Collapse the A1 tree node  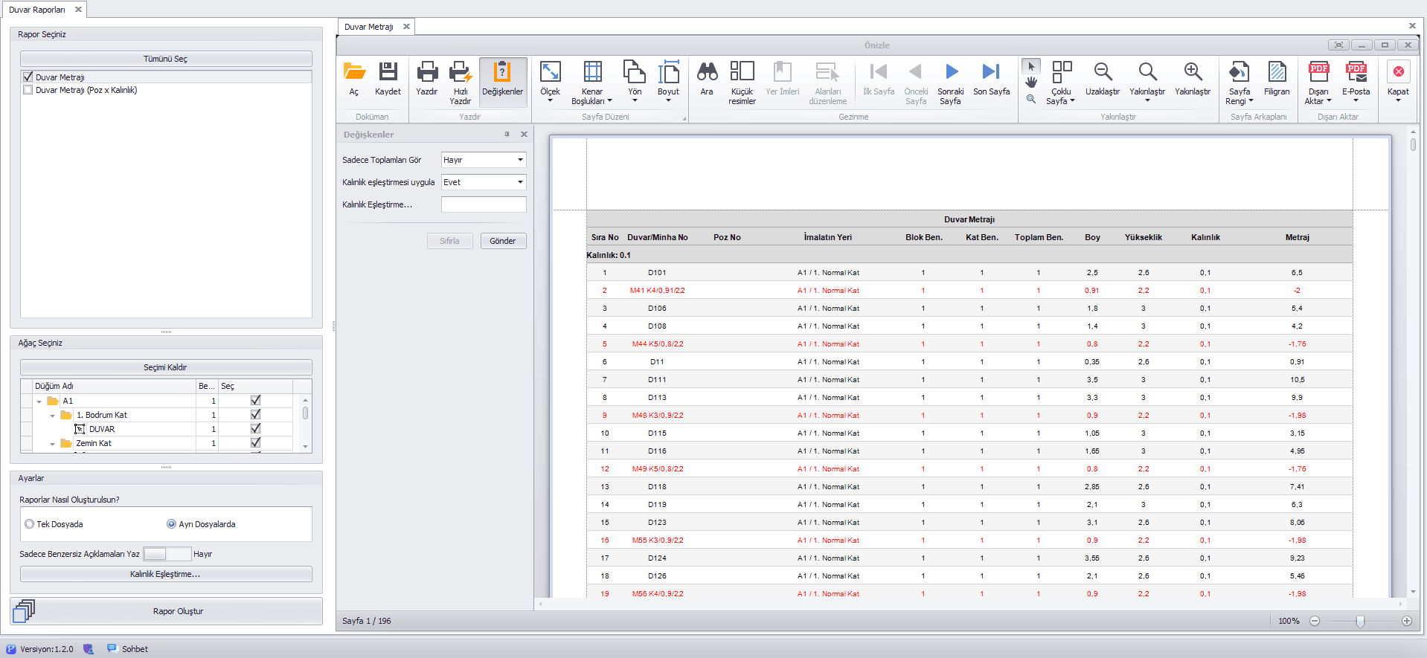39,401
